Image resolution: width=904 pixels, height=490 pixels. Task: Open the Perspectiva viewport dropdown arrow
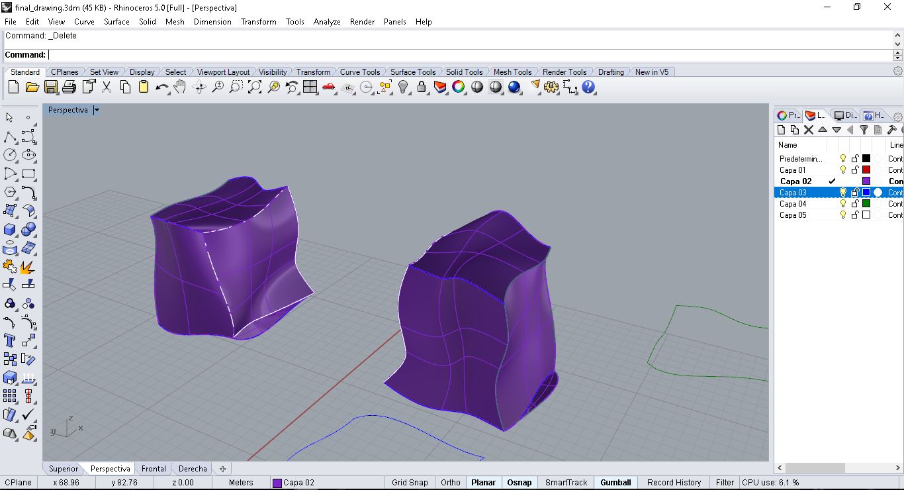(96, 111)
